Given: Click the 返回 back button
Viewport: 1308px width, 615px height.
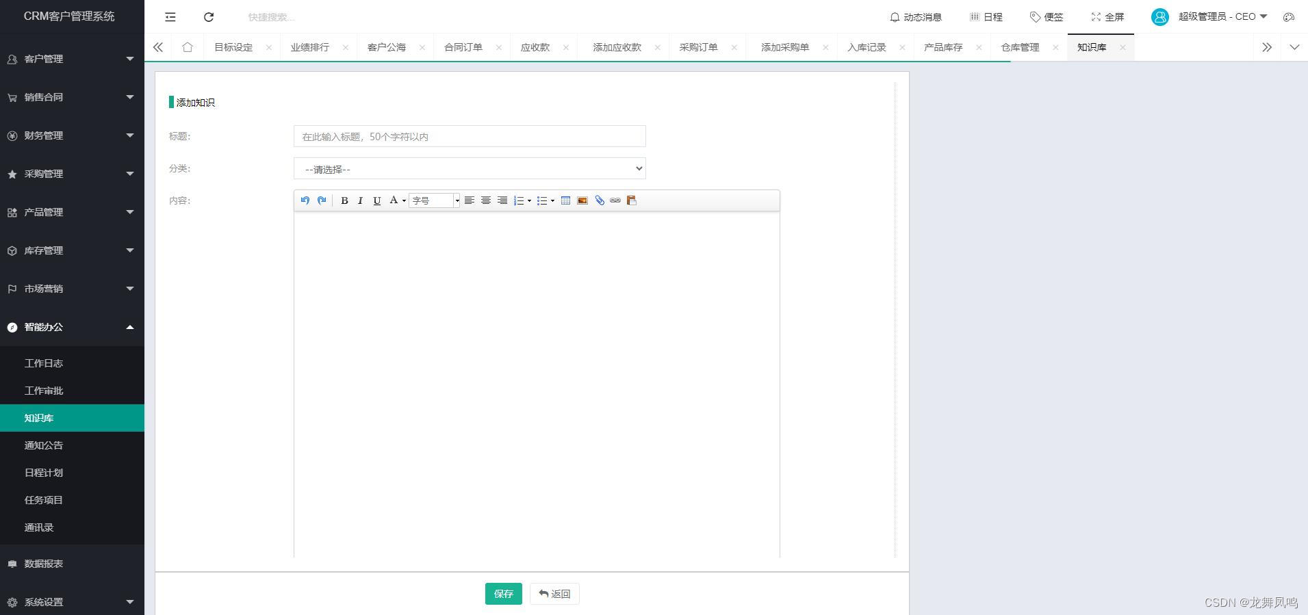Looking at the screenshot, I should 554,594.
